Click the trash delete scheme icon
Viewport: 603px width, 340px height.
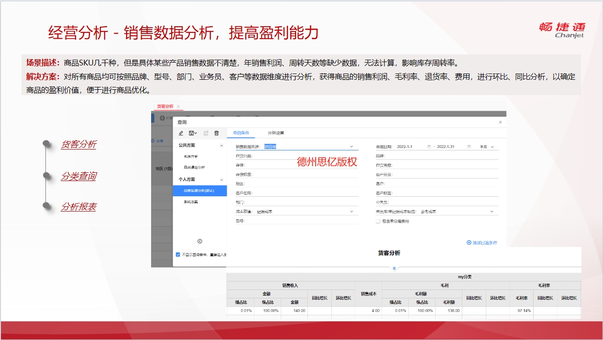[217, 133]
